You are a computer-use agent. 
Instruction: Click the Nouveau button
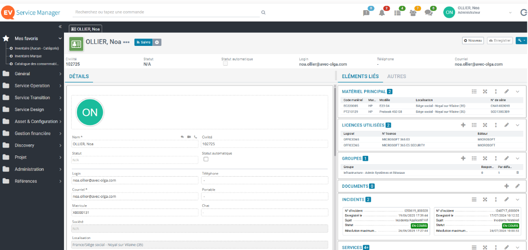pos(473,41)
